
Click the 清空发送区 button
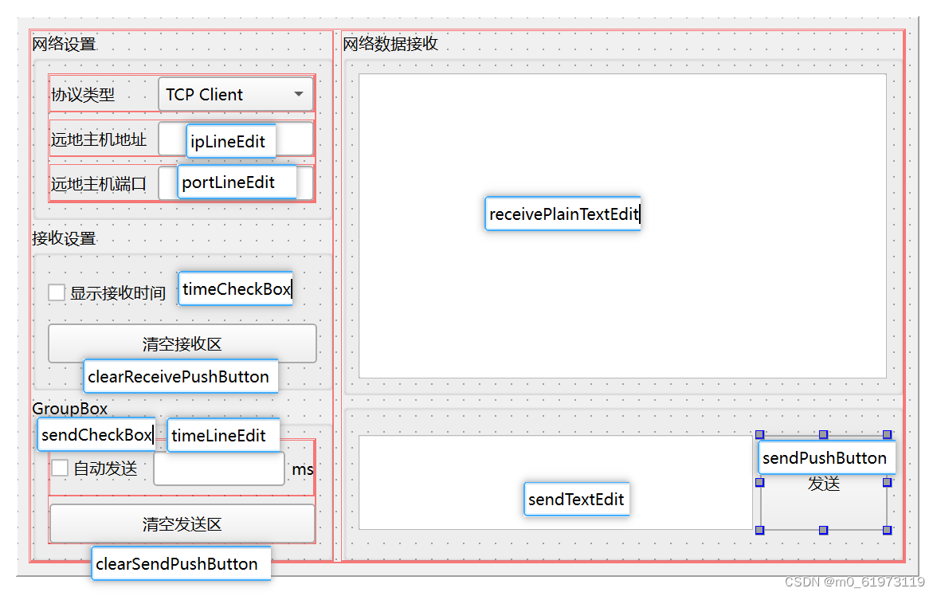(182, 523)
